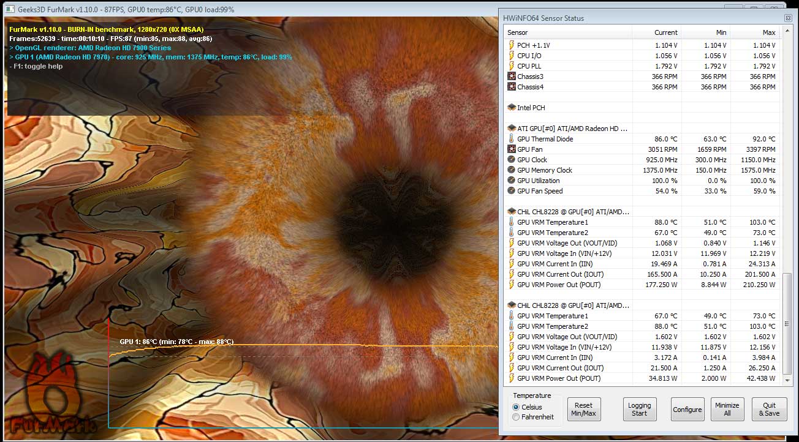799x442 pixels.
Task: Click the first CHiL CHL8228 group chip icon
Action: point(512,212)
